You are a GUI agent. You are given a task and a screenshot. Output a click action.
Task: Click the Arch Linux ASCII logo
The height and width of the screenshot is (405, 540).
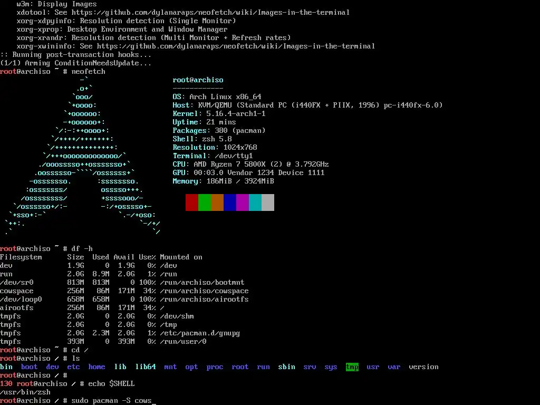83,156
